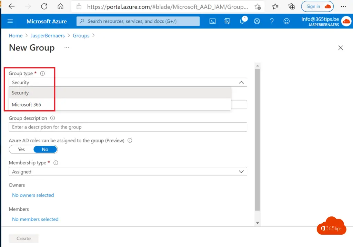This screenshot has height=247, width=353.
Task: Close the New Group blade
Action: [340, 47]
